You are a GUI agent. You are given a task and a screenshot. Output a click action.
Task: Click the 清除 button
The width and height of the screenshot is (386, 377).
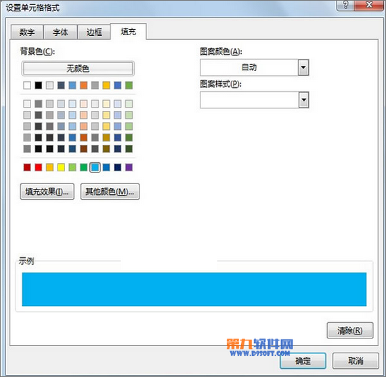pyautogui.click(x=350, y=330)
